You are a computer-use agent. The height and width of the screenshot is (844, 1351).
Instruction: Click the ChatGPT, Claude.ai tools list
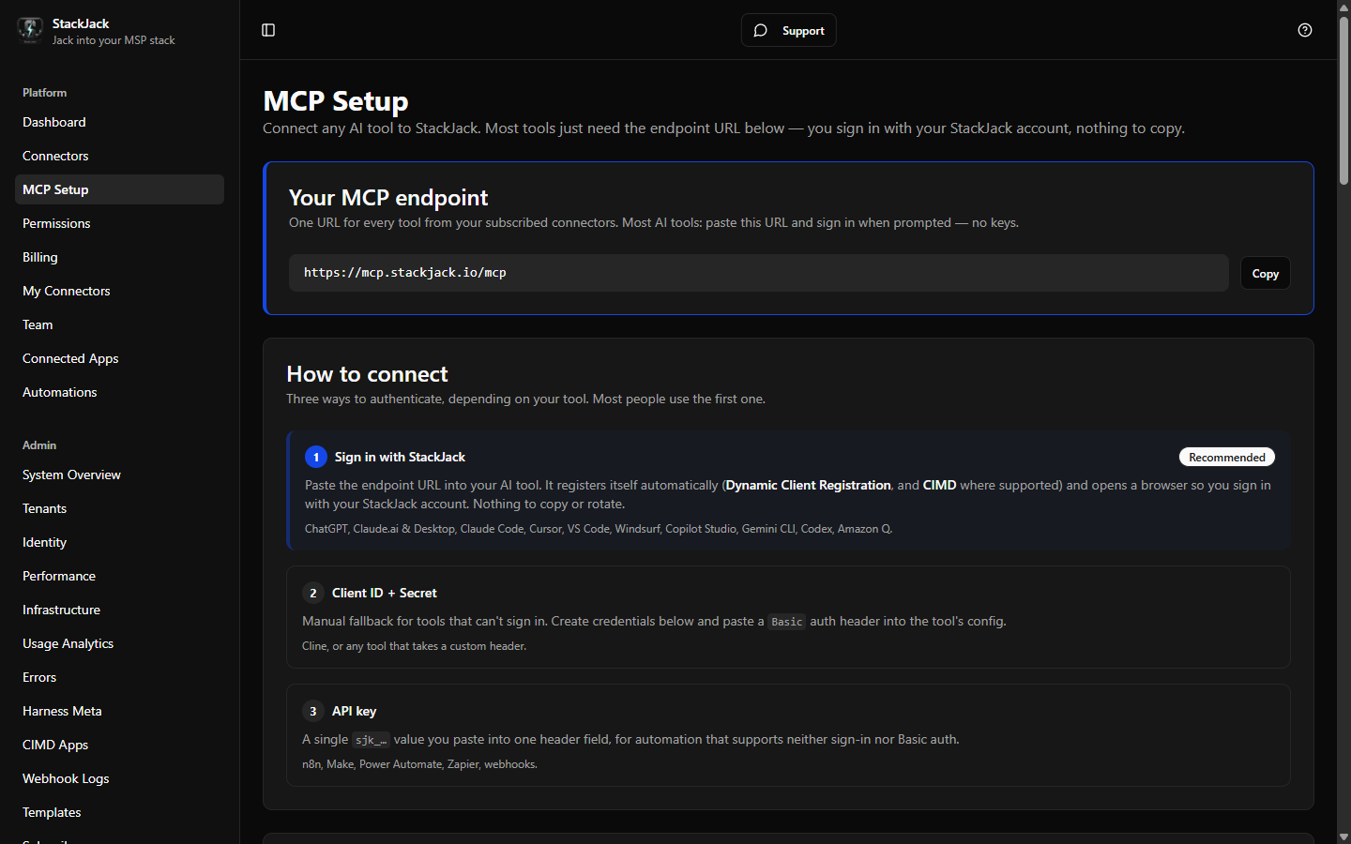599,529
